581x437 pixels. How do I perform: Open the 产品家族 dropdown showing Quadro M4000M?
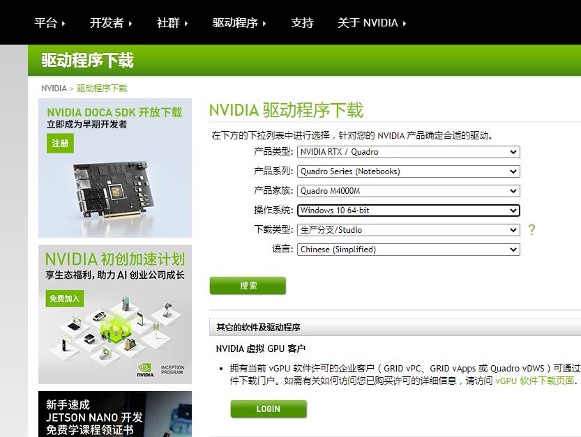408,191
